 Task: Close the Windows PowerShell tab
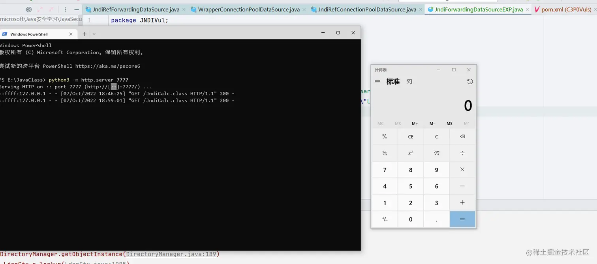pyautogui.click(x=71, y=34)
